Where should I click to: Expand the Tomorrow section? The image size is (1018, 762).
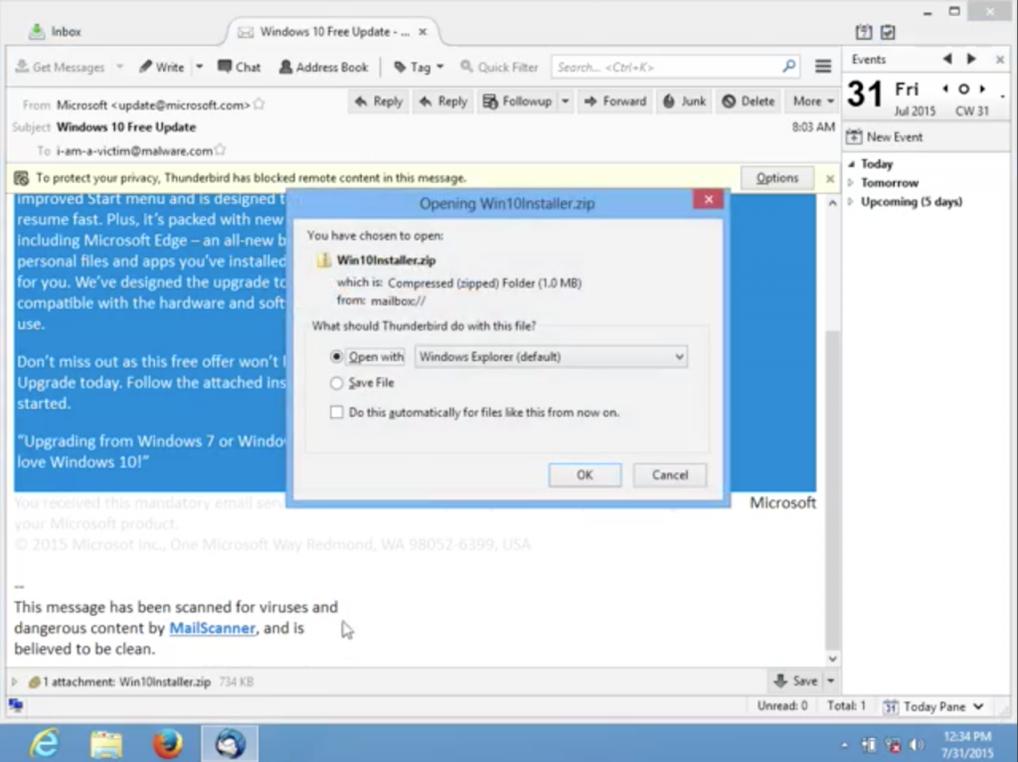pos(851,183)
